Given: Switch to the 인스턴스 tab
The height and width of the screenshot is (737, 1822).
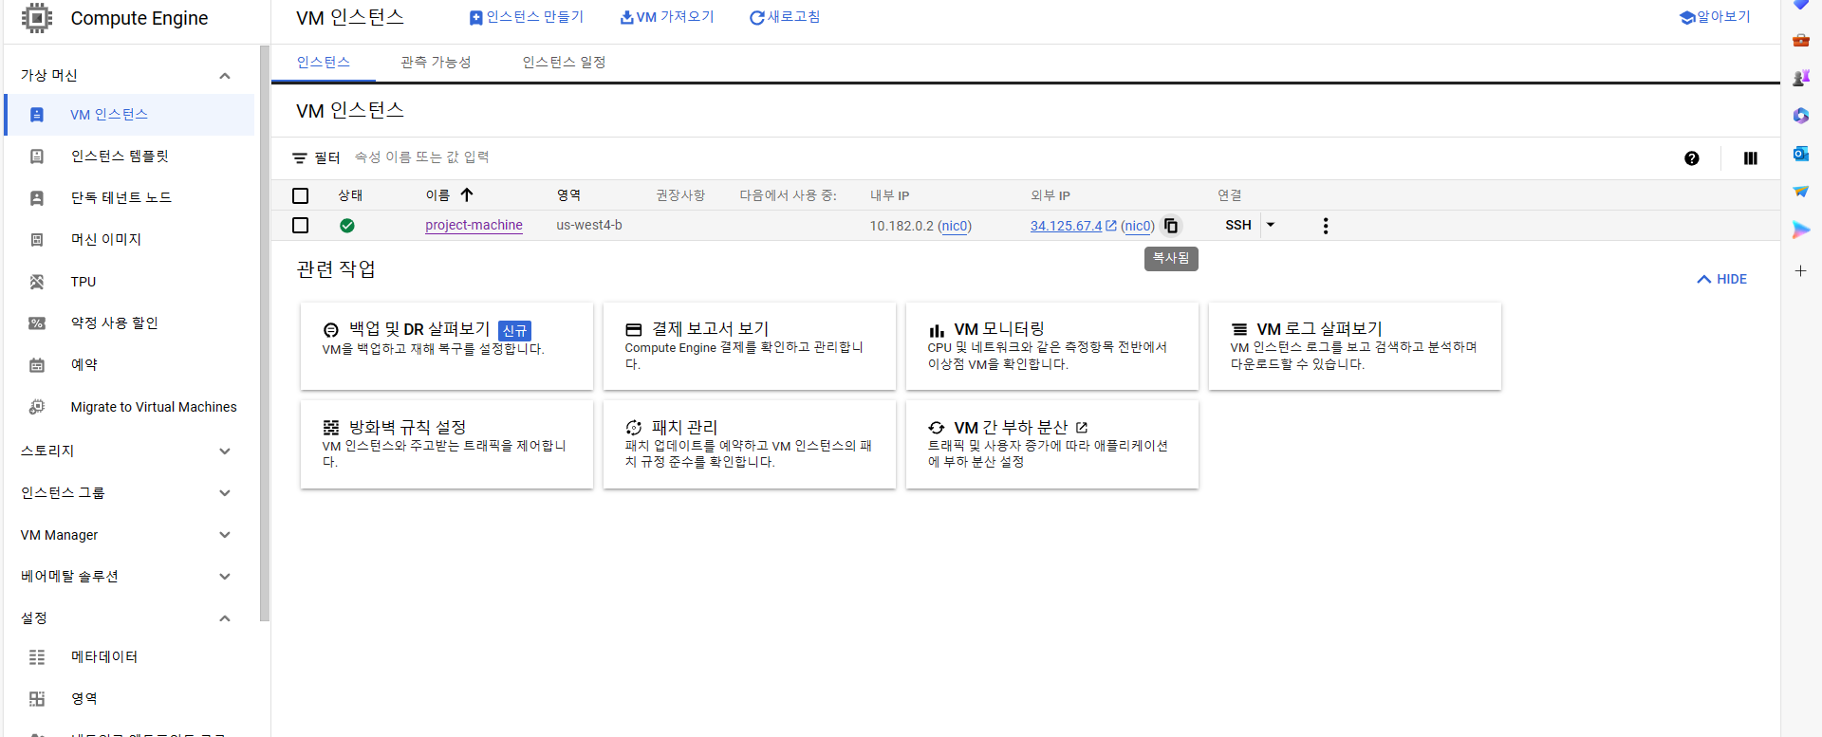Looking at the screenshot, I should point(324,63).
